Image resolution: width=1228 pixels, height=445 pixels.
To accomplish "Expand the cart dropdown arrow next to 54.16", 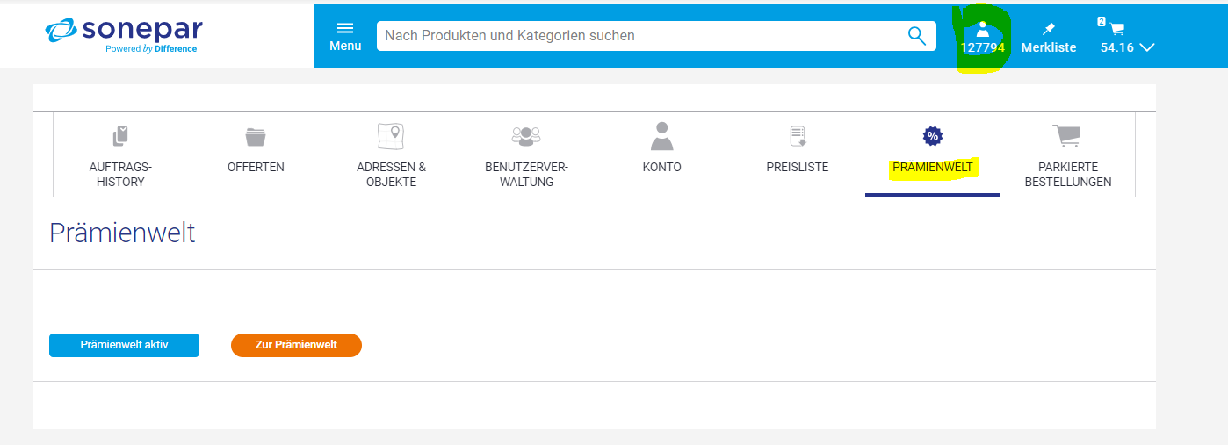I will [x=1146, y=48].
